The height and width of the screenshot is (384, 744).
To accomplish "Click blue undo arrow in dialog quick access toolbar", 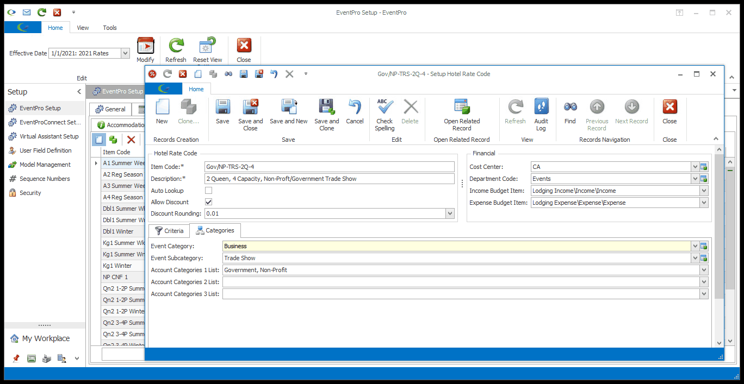I will pos(274,74).
